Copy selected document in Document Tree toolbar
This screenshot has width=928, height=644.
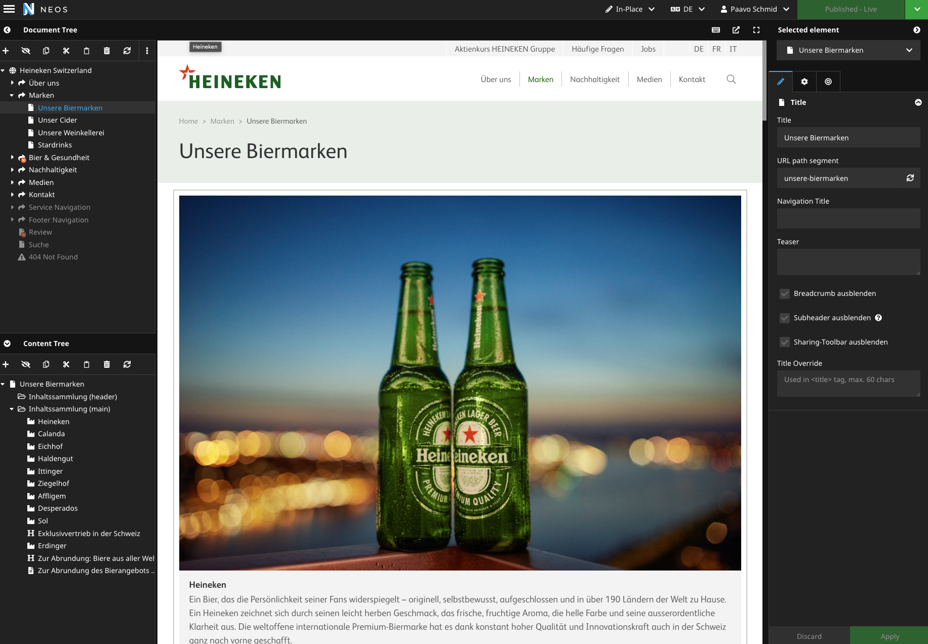pyautogui.click(x=46, y=51)
